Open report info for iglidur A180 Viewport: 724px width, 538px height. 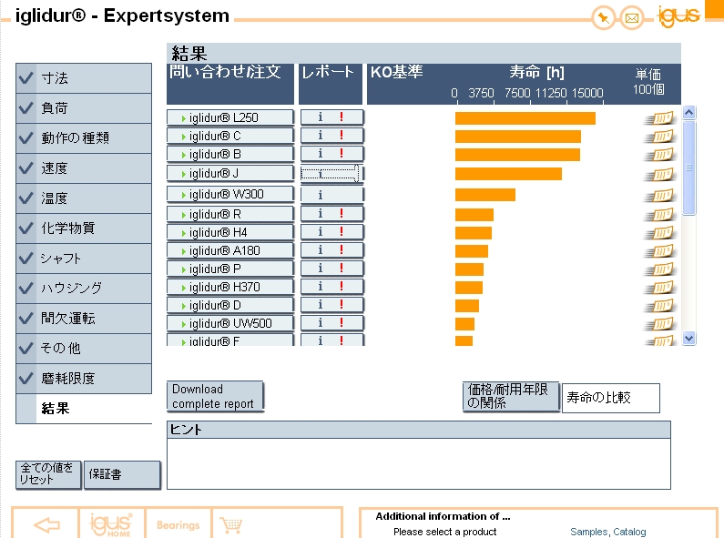click(x=320, y=249)
